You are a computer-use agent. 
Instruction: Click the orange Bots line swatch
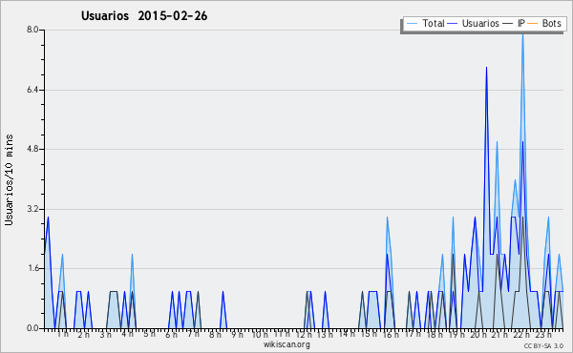click(x=533, y=24)
